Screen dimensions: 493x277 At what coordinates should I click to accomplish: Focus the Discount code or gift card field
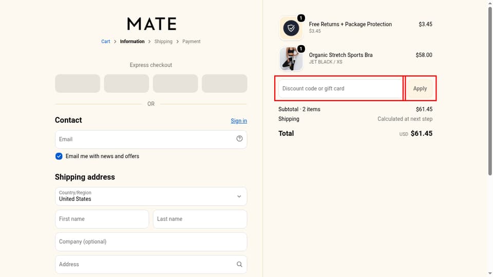(340, 89)
